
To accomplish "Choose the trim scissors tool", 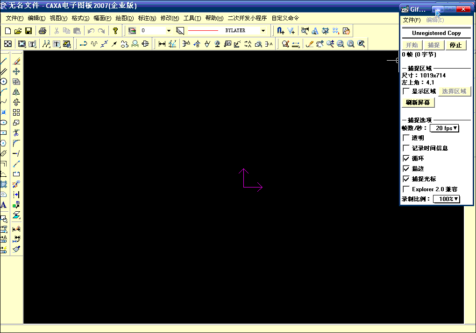I will coord(16,133).
